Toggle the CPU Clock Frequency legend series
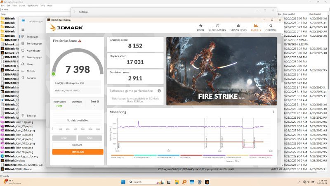The image size is (330, 186). pyautogui.click(x=213, y=157)
